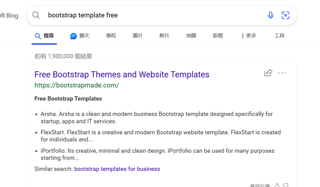Click the thumbs up feedback icon
The height and width of the screenshot is (187, 320).
tap(277, 185)
